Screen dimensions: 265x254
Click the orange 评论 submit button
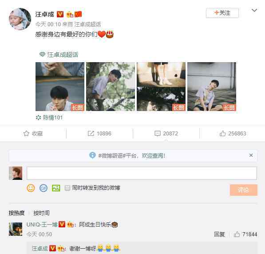pos(244,190)
